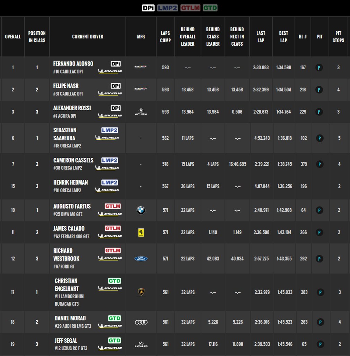Click pit indicator for Richard Westbrook
Screen dimensions: 350x356
(x=319, y=259)
